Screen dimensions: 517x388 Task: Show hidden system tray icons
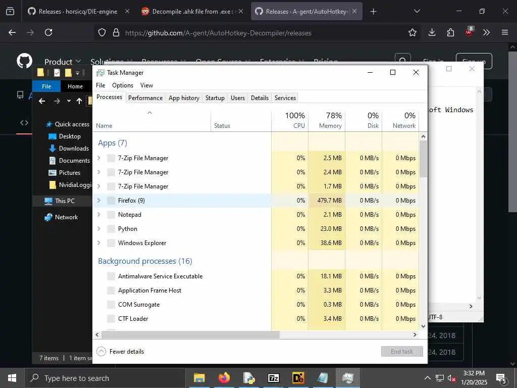point(427,378)
